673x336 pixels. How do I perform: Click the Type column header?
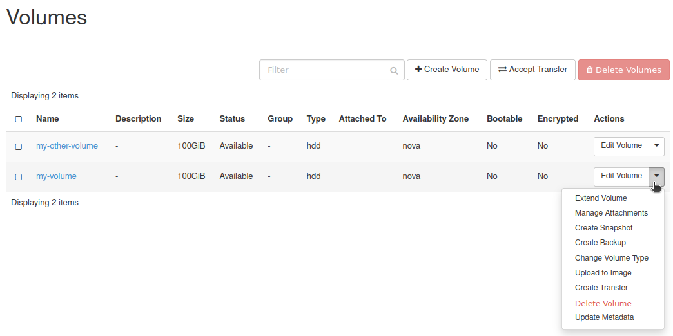tap(316, 118)
